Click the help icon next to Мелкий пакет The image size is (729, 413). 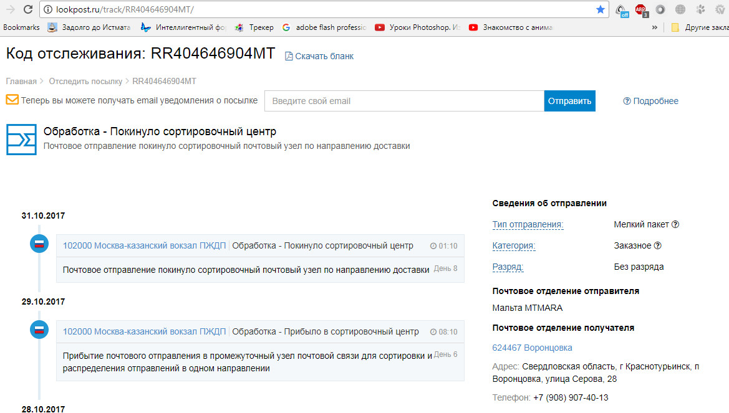(x=675, y=224)
